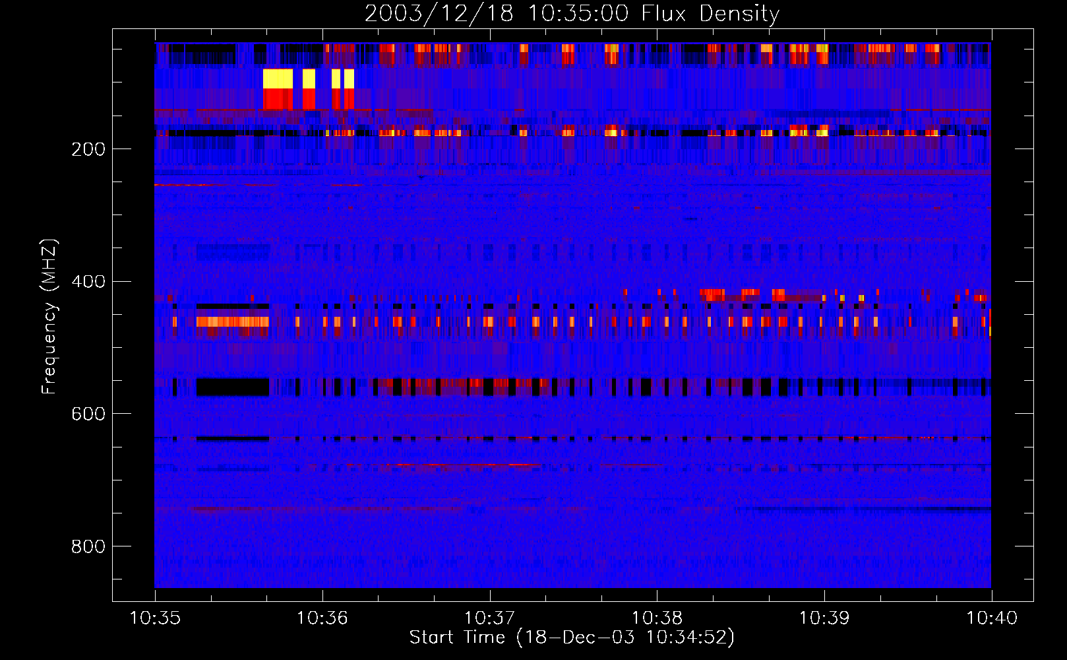Screen dimensions: 1067x660
Task: Click the large yellow burst near 10:35:45
Action: 278,79
